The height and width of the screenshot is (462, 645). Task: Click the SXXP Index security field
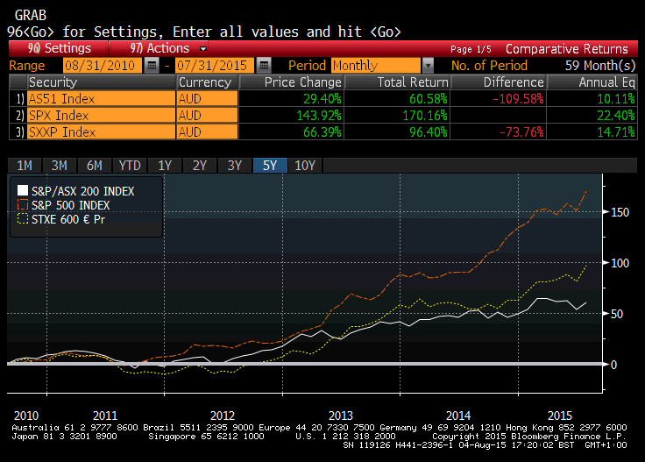(x=101, y=132)
